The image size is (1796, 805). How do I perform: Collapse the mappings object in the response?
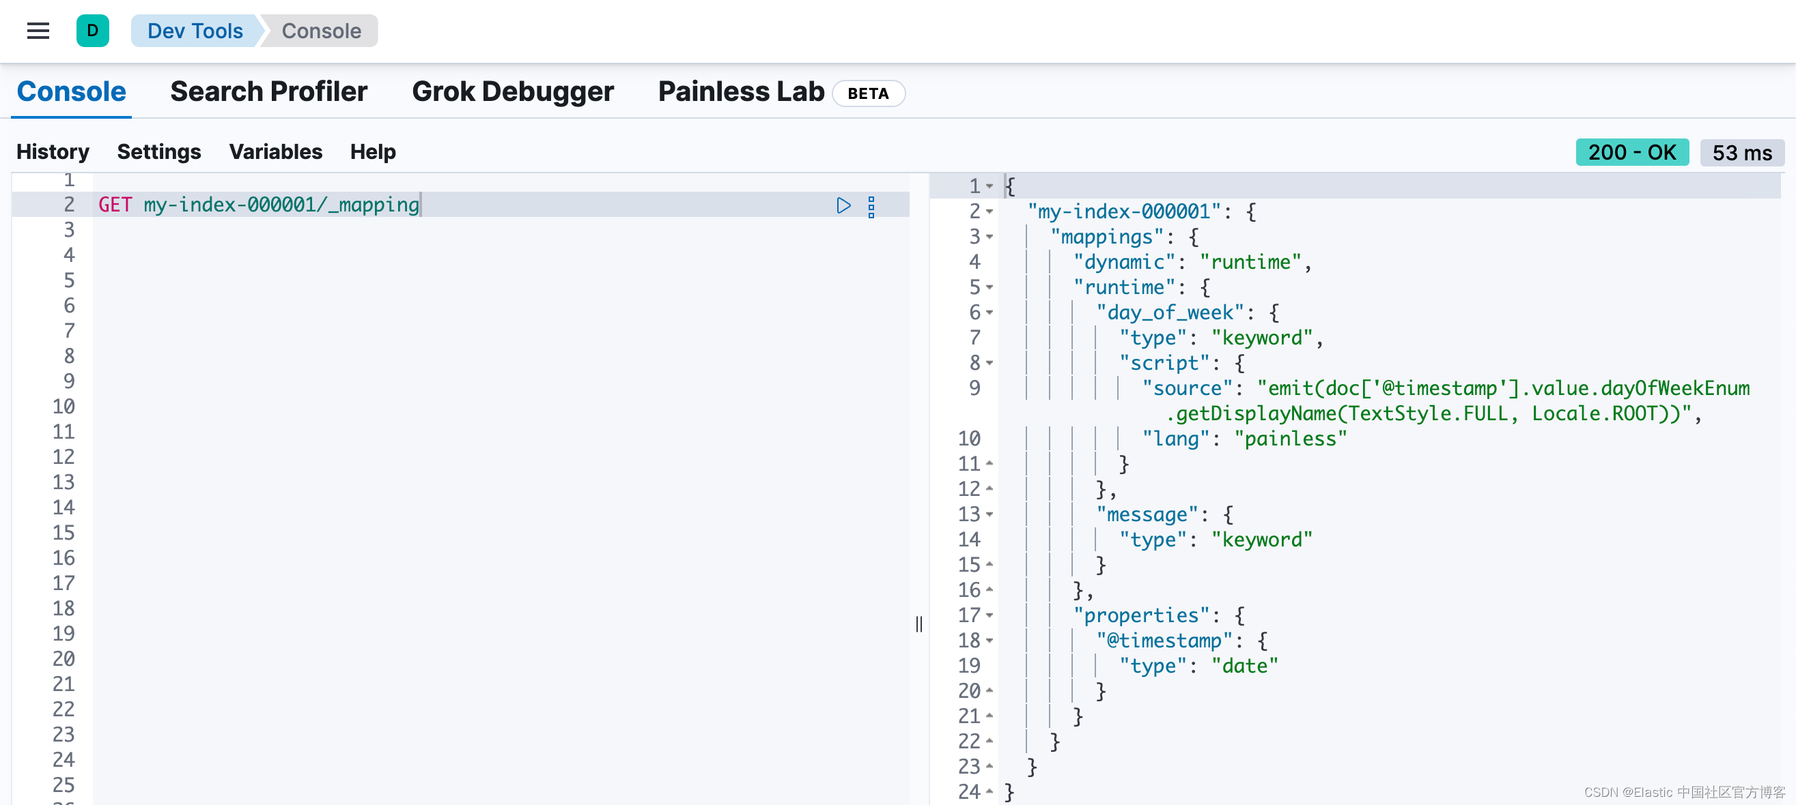991,237
